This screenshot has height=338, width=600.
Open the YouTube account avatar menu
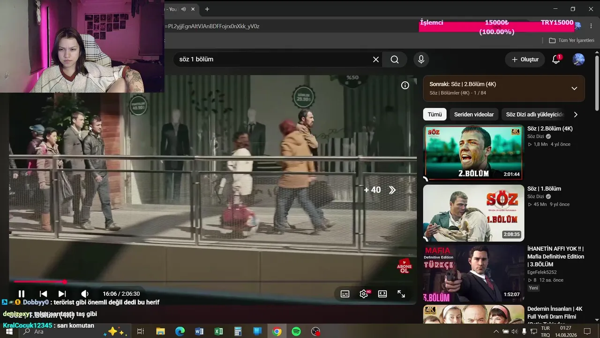point(579,60)
